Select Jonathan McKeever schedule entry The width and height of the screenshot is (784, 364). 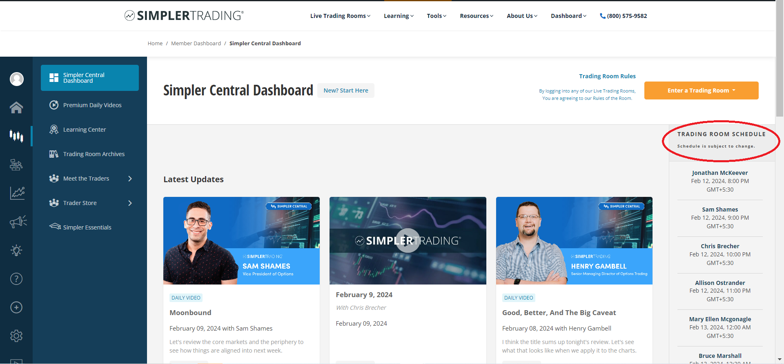click(x=720, y=181)
